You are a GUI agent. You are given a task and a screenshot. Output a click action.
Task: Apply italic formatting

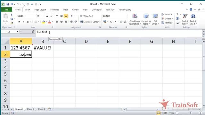[x=23, y=22]
